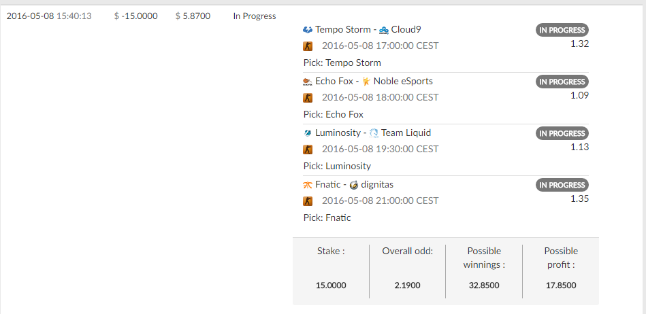Open the Luminosity - Team Liquid match title
The height and width of the screenshot is (314, 646).
[x=373, y=133]
